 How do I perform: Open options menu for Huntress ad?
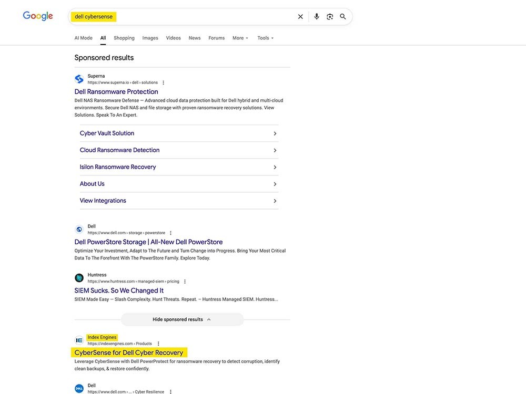pyautogui.click(x=185, y=282)
